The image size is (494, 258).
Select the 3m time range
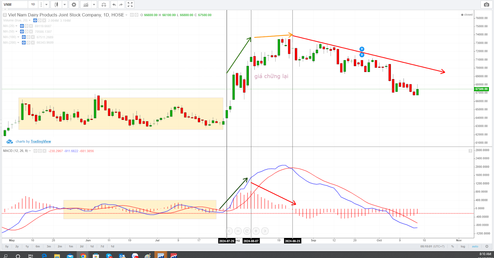(49, 247)
